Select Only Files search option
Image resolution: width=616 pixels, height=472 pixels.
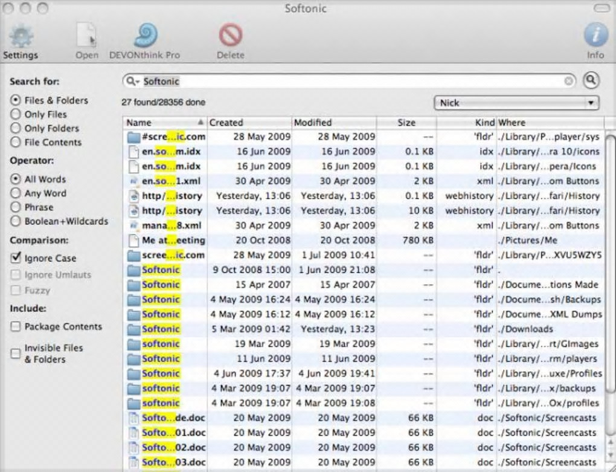click(x=15, y=114)
